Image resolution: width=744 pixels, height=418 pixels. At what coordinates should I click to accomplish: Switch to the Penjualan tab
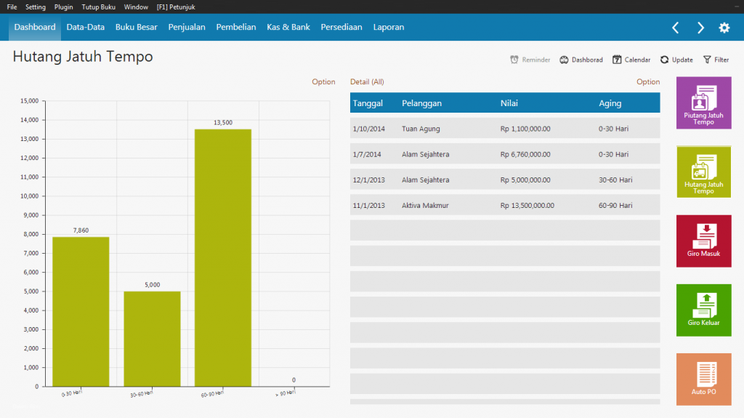[187, 28]
